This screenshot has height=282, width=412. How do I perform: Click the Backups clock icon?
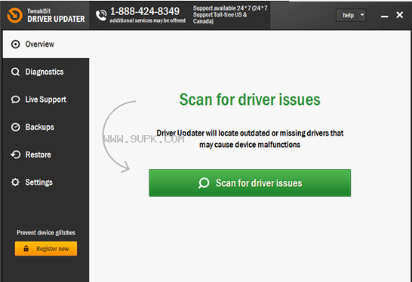16,127
